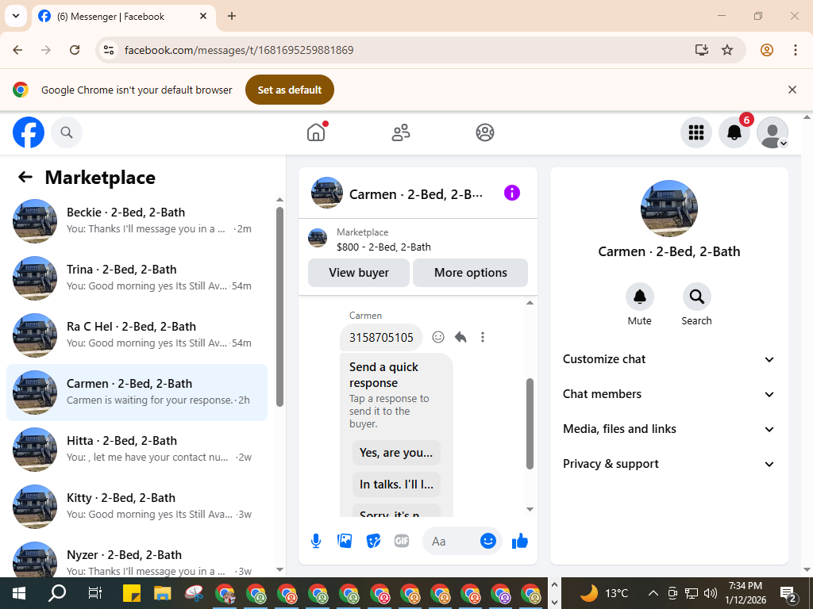Open Chrome tab search dropdown arrow
Viewport: 813px width, 609px height.
pyautogui.click(x=16, y=16)
